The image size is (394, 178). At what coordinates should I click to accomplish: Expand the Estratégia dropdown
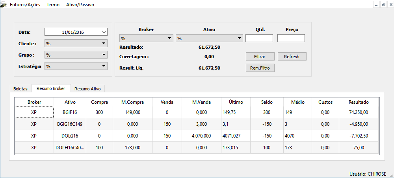tap(76, 66)
